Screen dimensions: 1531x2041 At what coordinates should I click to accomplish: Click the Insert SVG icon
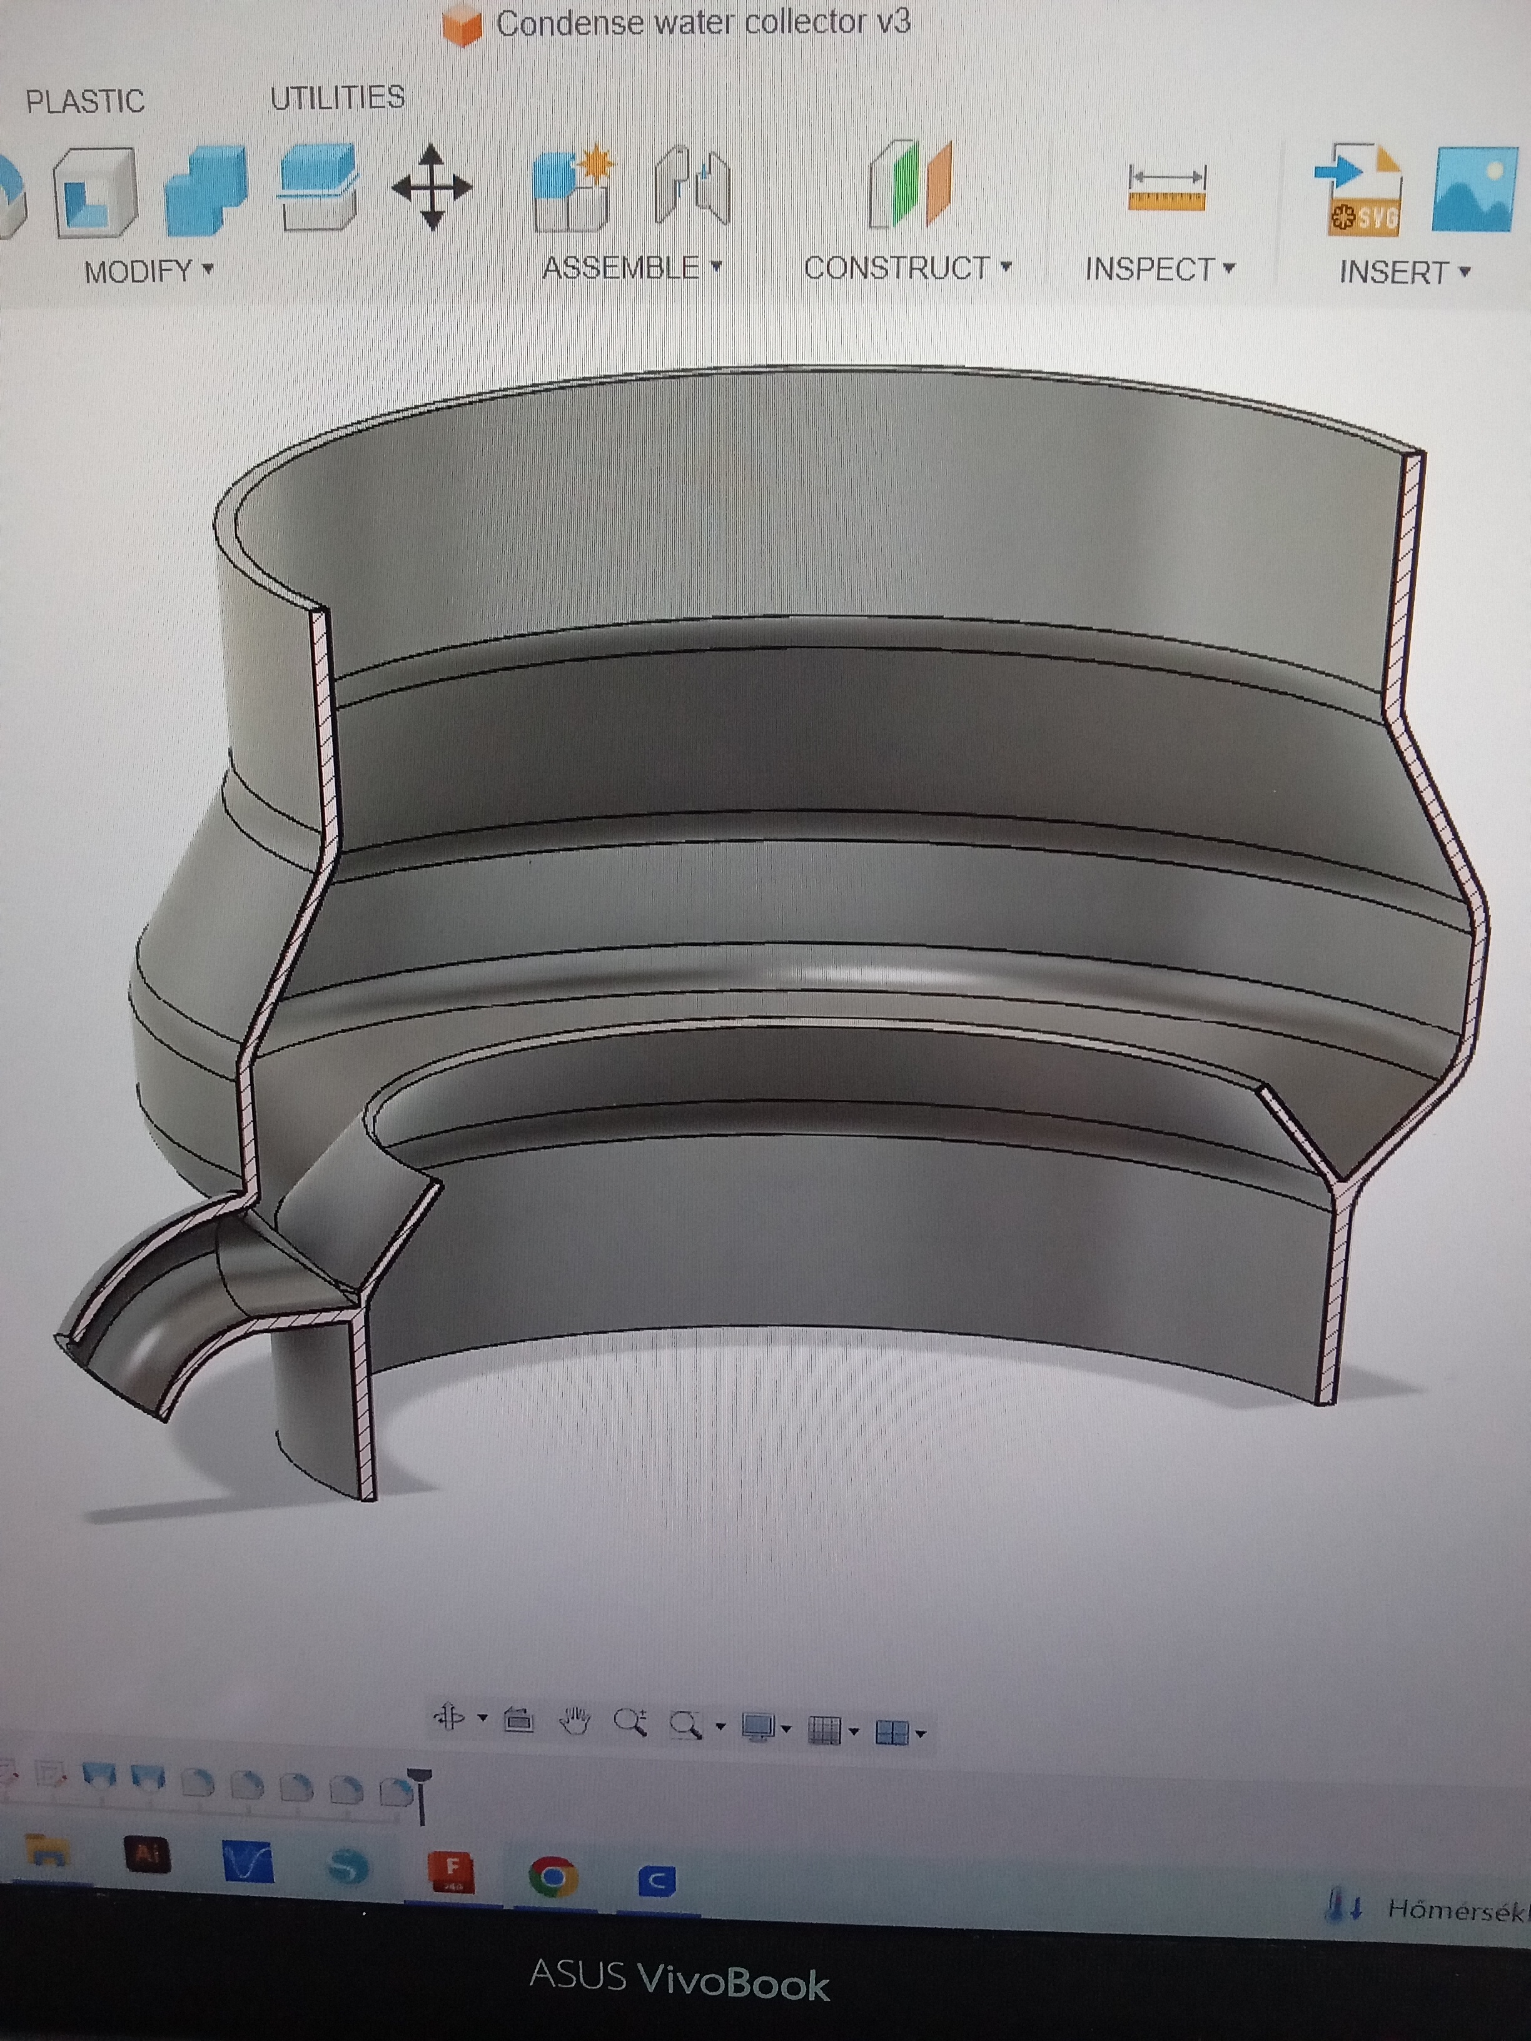(1360, 189)
